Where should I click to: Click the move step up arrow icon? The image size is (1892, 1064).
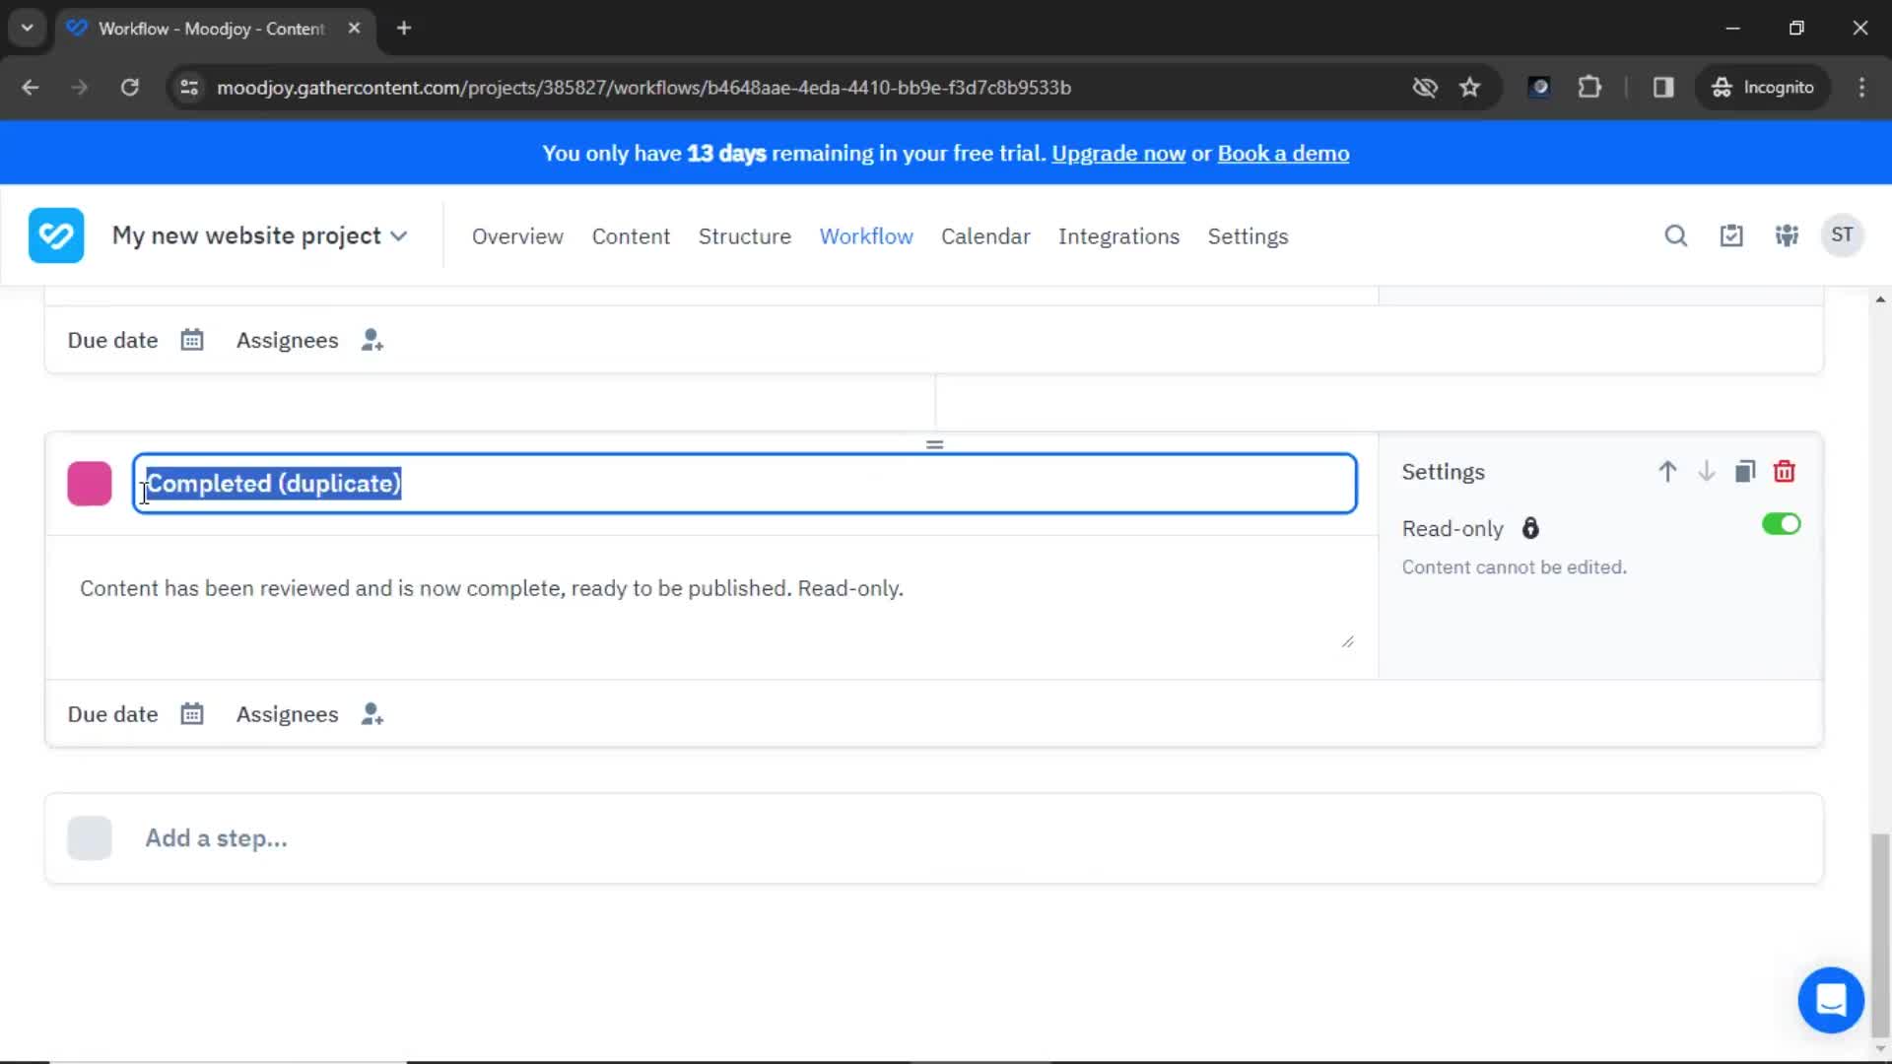coord(1667,472)
